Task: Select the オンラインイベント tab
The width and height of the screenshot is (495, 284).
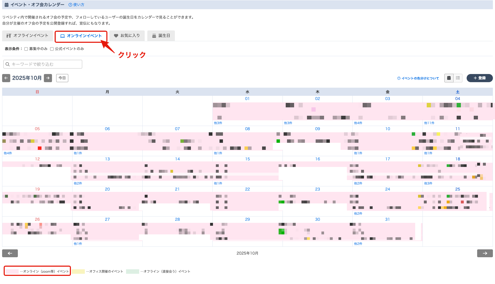Action: pyautogui.click(x=81, y=36)
